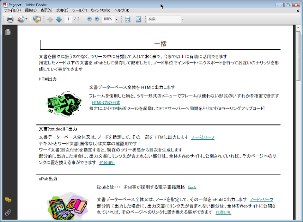Click the scrollbar up arrow
The height and width of the screenshot is (222, 303).
298,27
